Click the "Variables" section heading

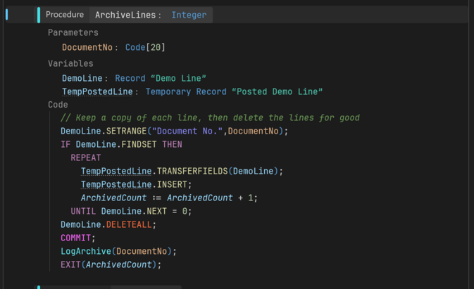click(x=70, y=63)
